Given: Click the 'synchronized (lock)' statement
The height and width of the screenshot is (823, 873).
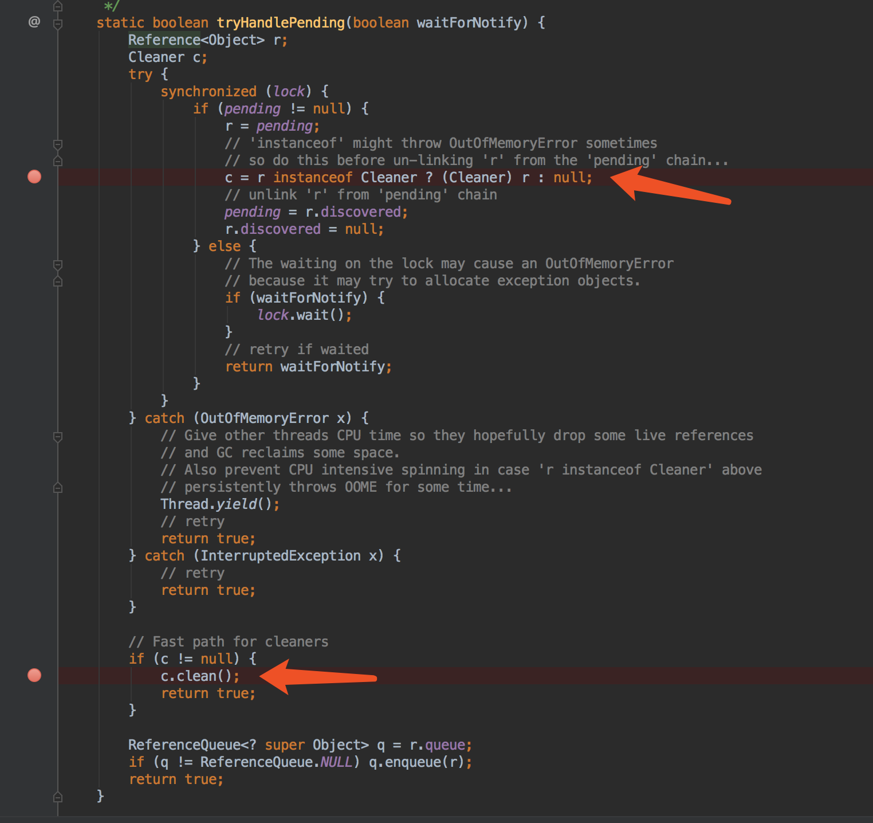Looking at the screenshot, I should click(236, 92).
